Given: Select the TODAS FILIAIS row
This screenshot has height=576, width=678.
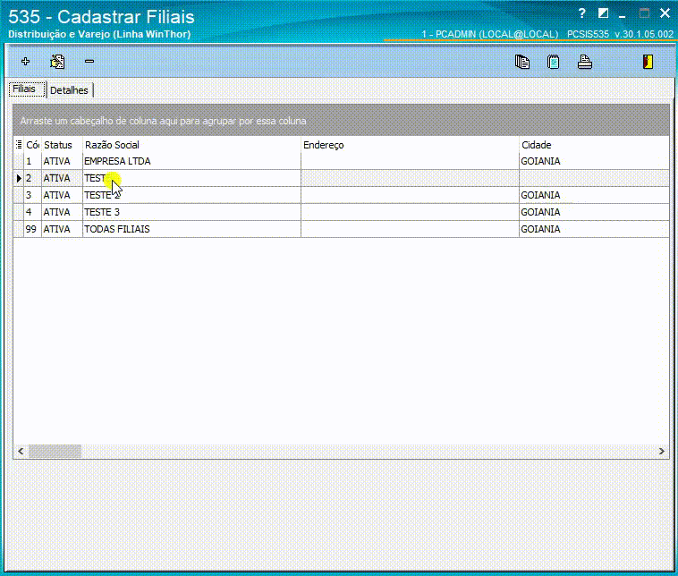Looking at the screenshot, I should click(341, 229).
